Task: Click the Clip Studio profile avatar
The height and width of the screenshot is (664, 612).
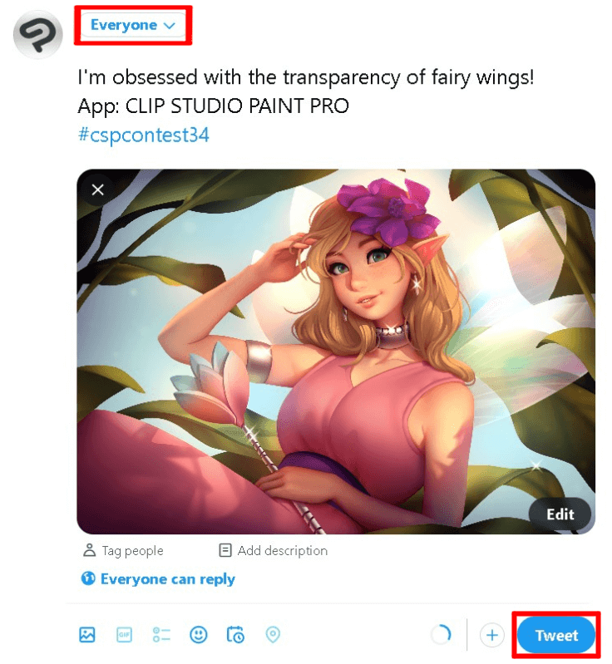Action: coord(36,35)
